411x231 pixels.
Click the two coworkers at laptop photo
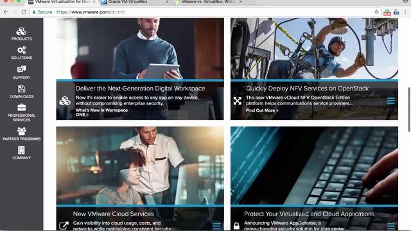tap(140, 166)
